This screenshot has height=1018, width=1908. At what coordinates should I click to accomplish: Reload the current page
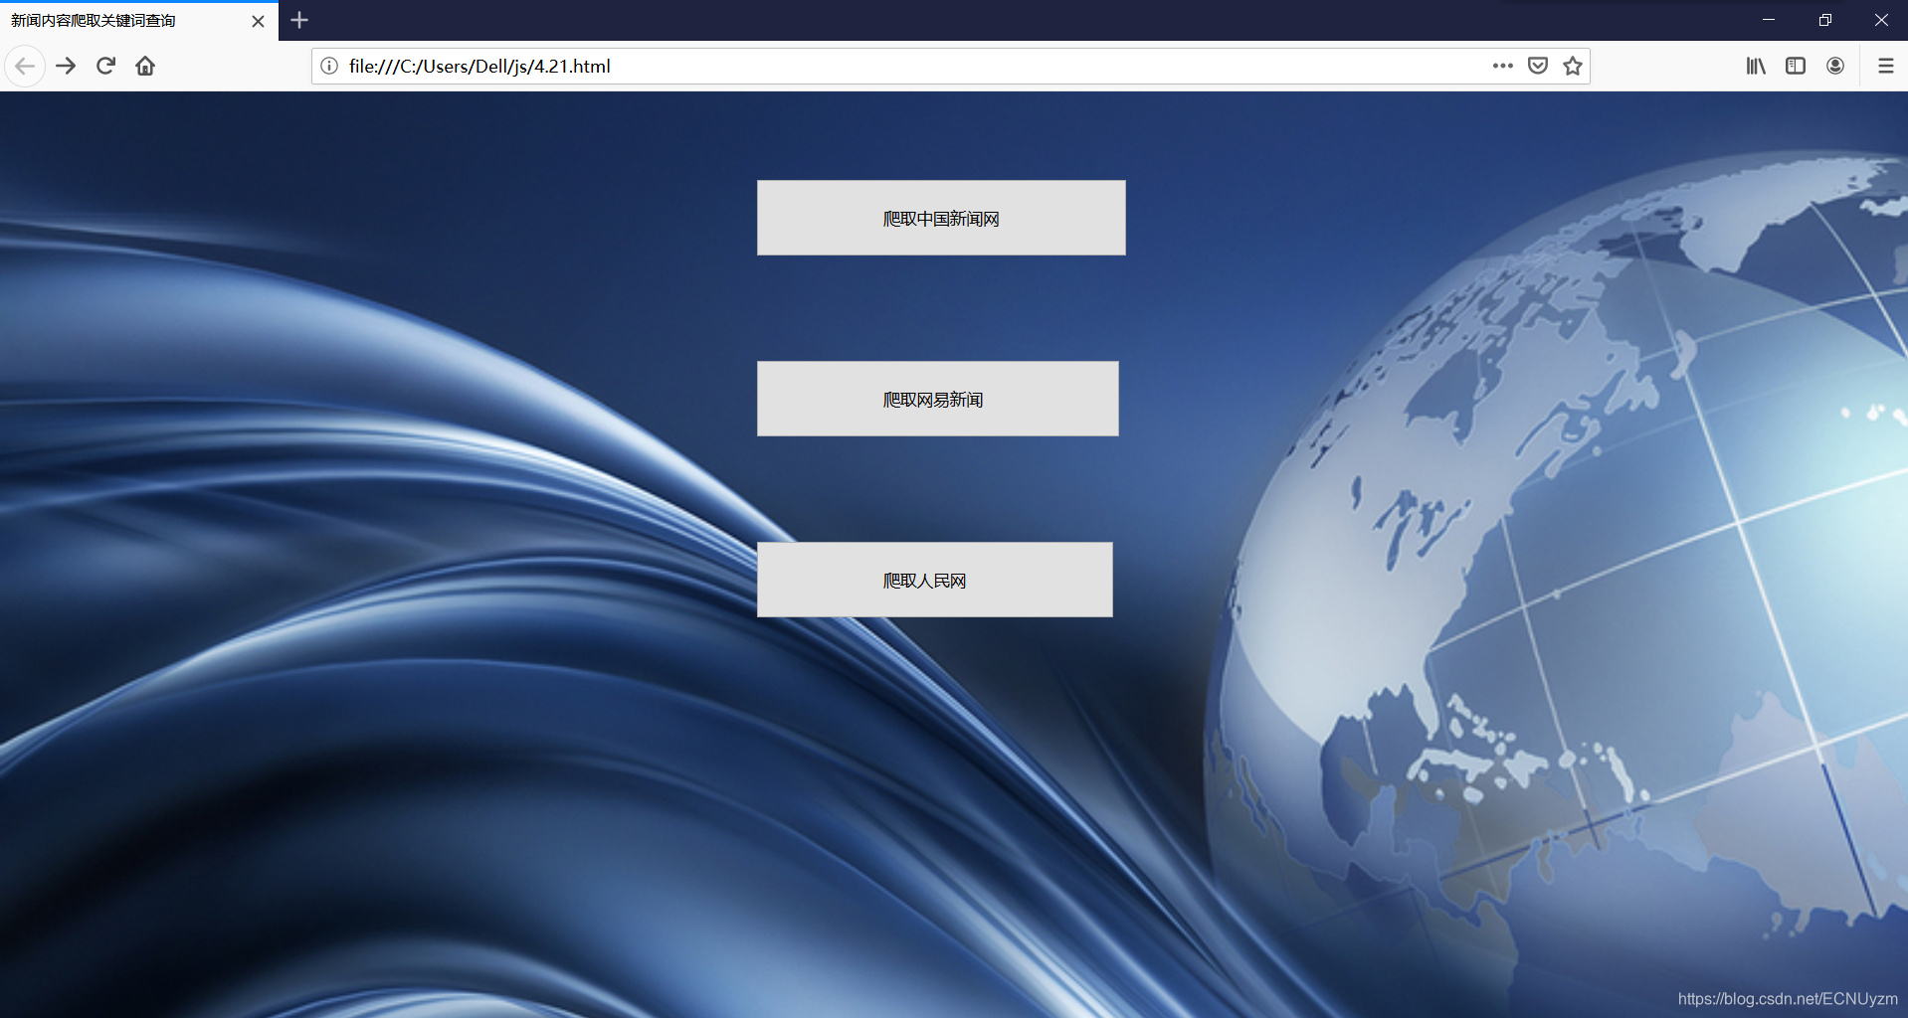point(105,67)
